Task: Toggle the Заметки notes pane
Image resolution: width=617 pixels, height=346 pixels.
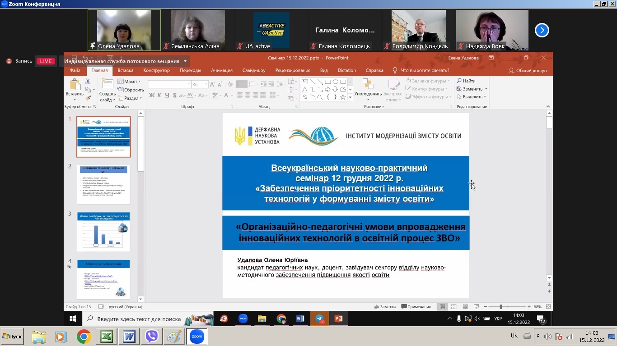Action: click(385, 307)
